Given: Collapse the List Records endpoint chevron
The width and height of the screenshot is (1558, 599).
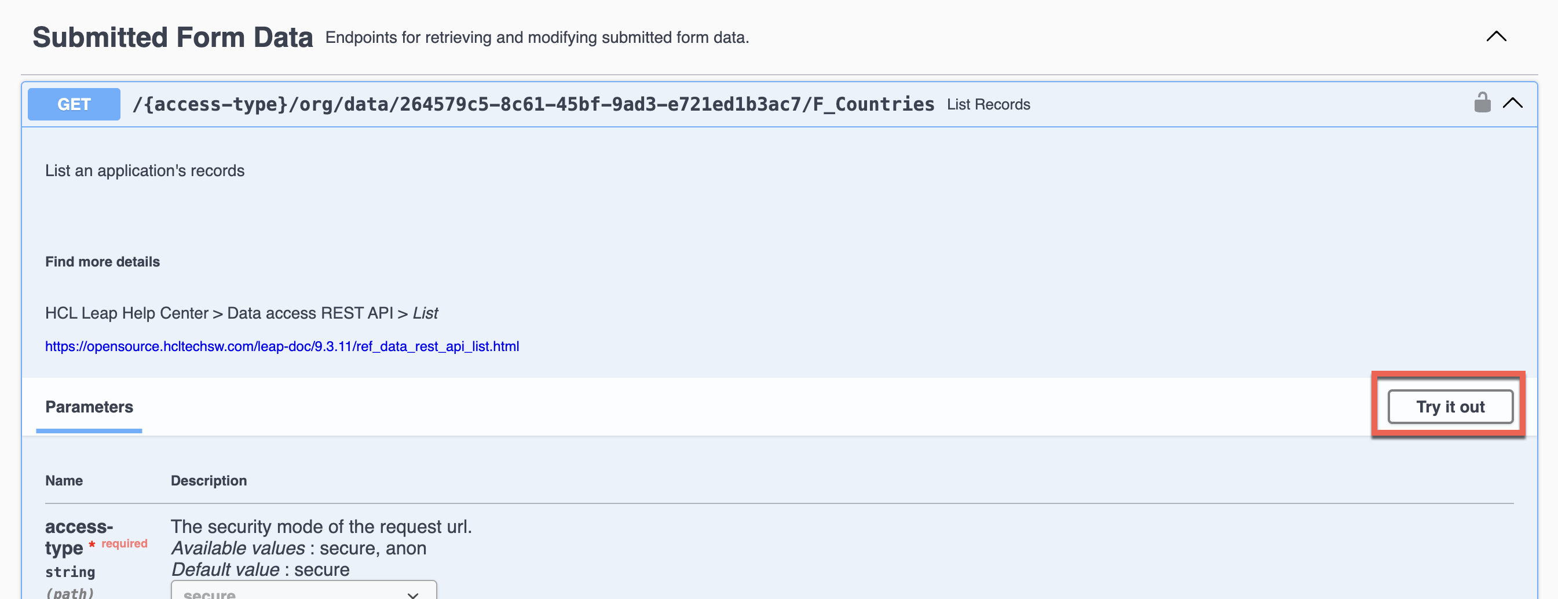Looking at the screenshot, I should point(1513,103).
